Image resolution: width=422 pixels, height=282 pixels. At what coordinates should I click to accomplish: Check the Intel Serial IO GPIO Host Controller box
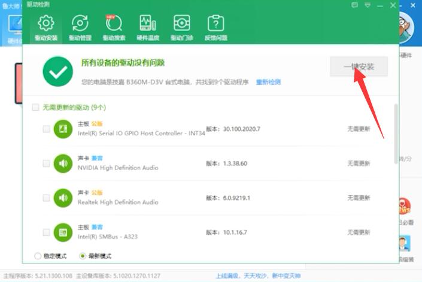[x=46, y=129]
